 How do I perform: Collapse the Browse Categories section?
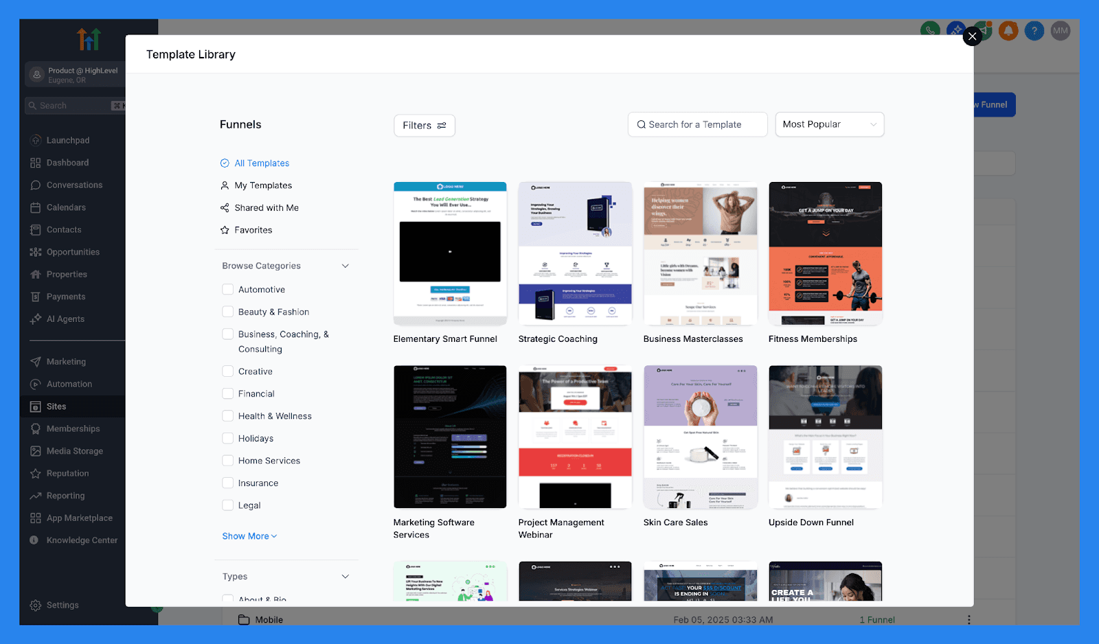[345, 266]
